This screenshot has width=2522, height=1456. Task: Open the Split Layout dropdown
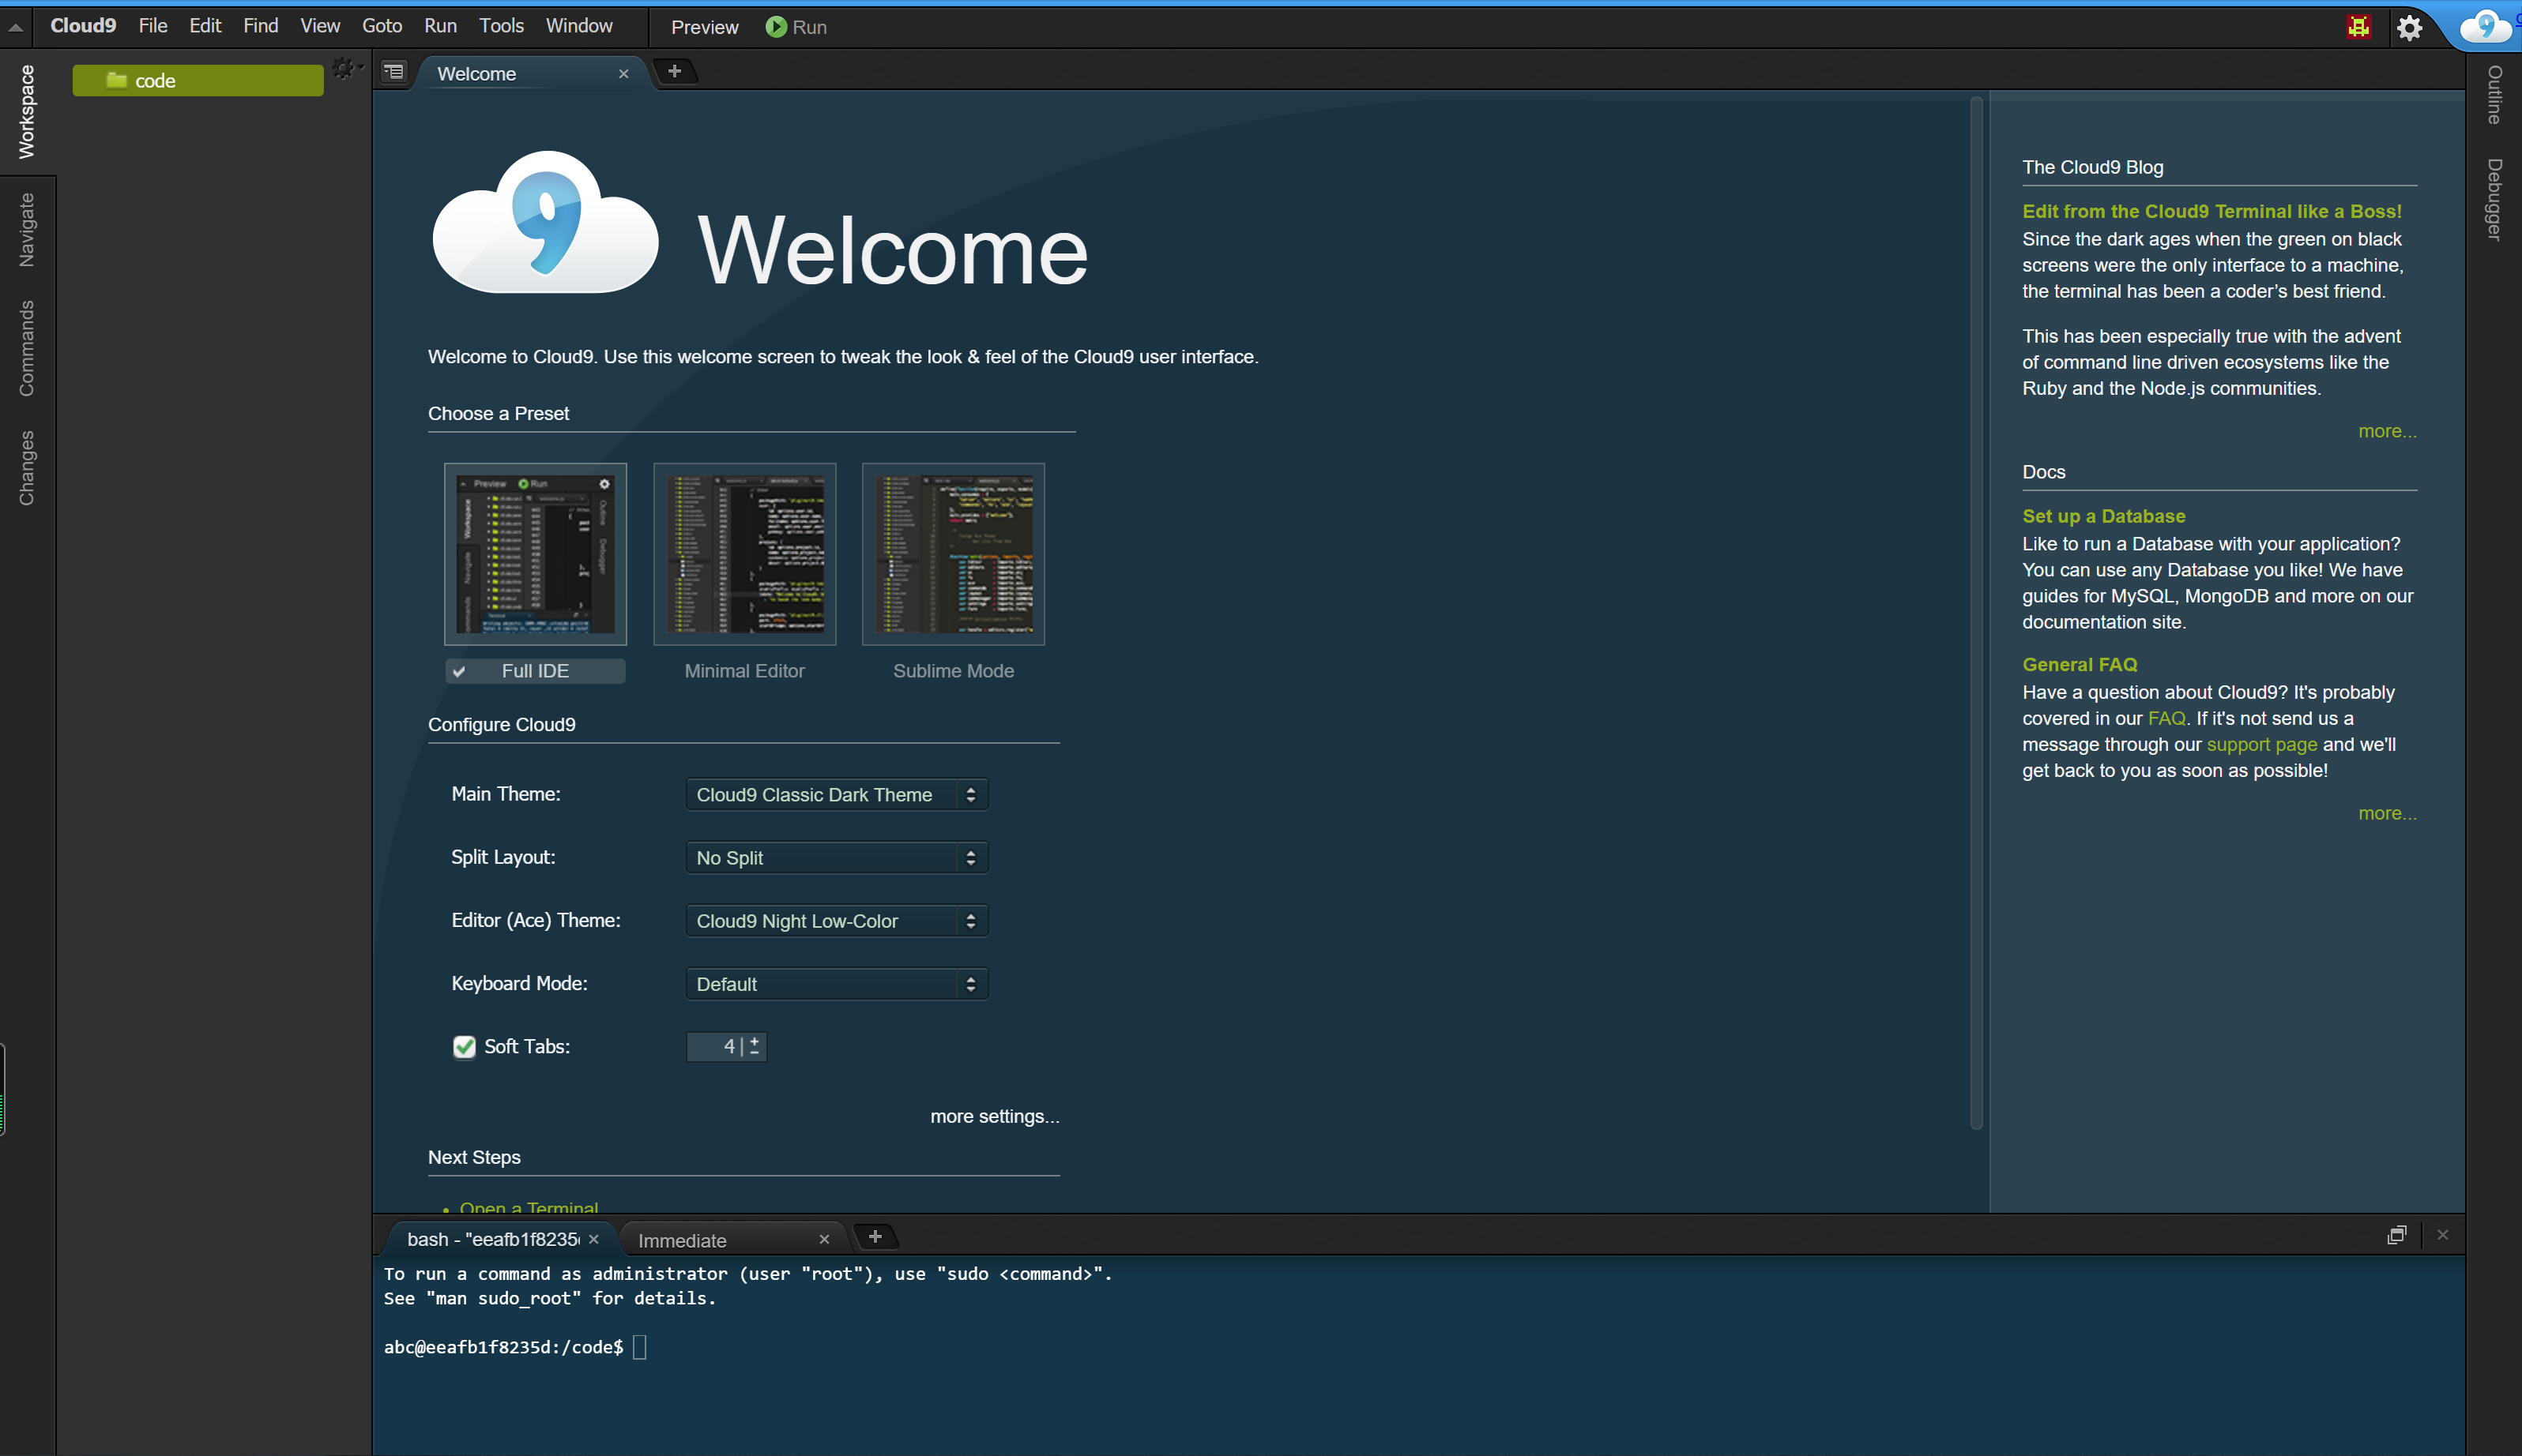pyautogui.click(x=837, y=858)
